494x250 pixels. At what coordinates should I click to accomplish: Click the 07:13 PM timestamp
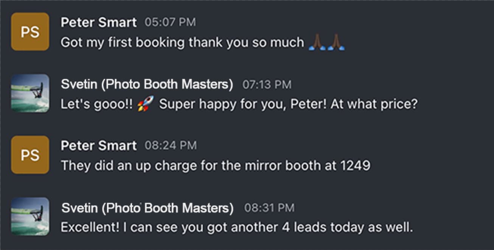point(267,84)
